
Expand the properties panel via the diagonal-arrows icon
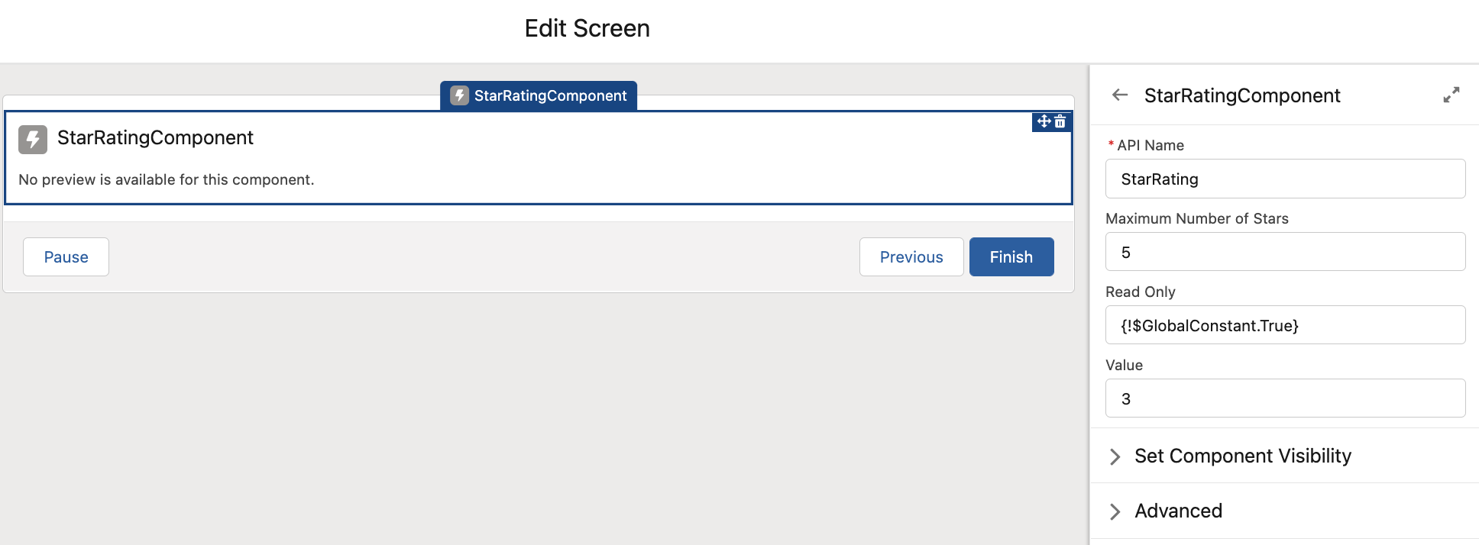1451,95
